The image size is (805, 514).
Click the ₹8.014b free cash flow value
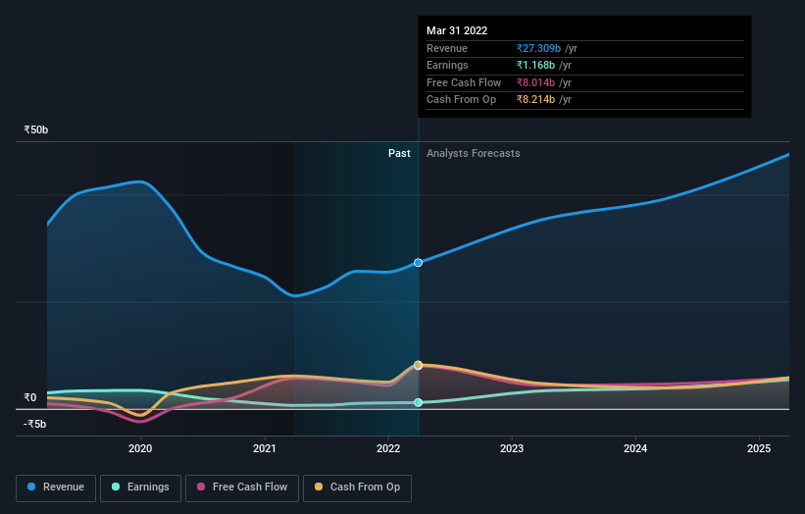point(535,82)
